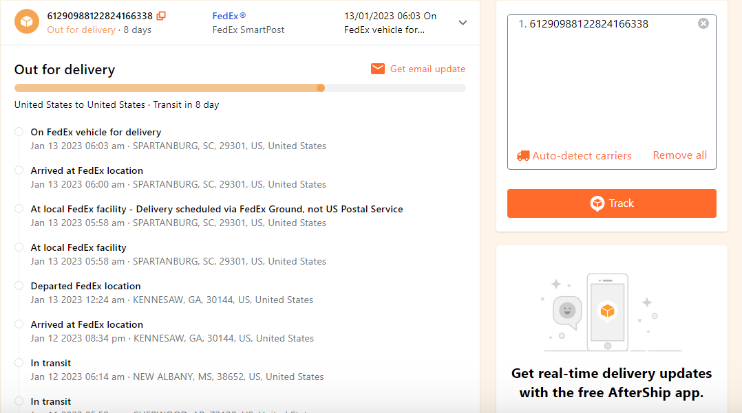
Task: Click the 'At local FedEx facility' event dot
Action: 19,247
